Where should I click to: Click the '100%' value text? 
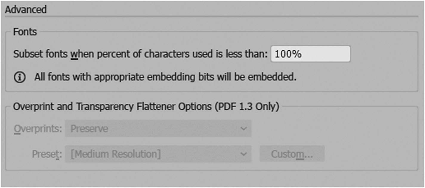[x=288, y=54]
